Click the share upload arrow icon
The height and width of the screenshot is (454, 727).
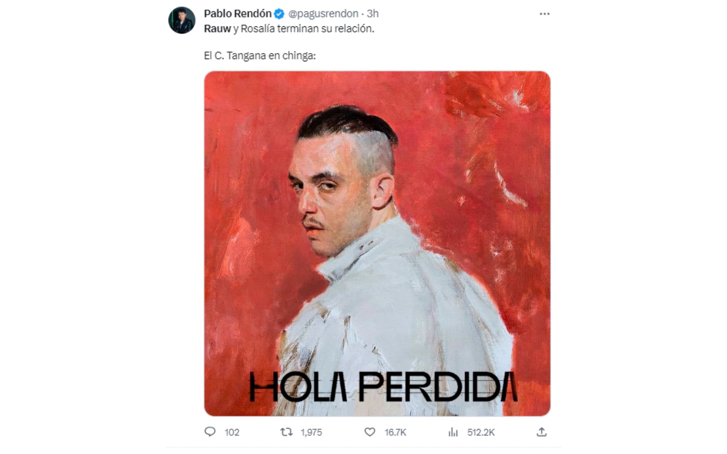click(x=541, y=432)
